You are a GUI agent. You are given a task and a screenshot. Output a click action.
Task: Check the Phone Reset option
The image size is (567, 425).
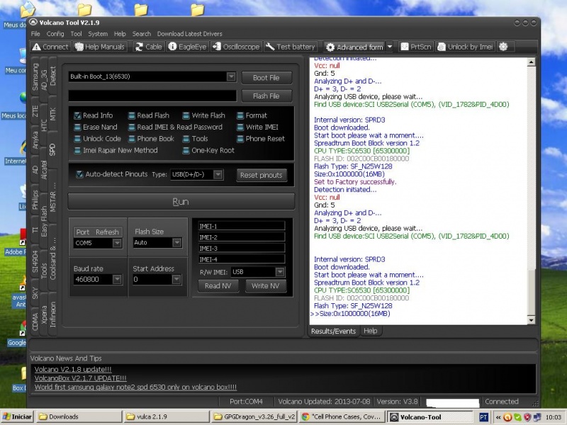tap(240, 139)
